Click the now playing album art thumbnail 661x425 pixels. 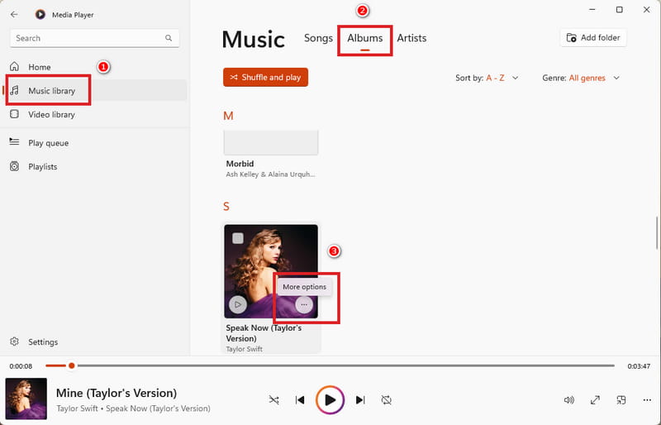(x=26, y=399)
